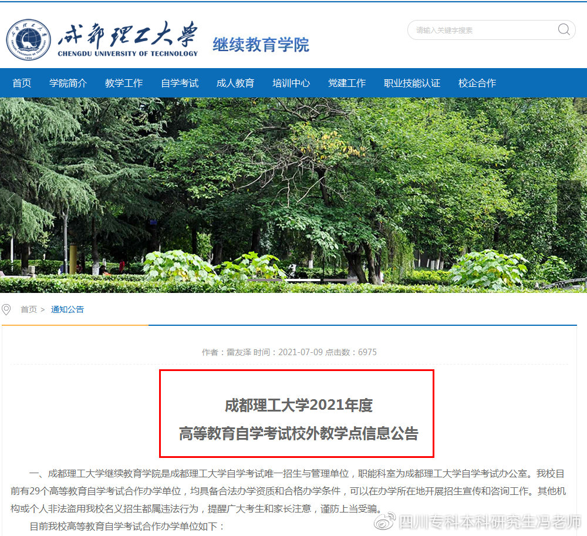This screenshot has width=587, height=536.
Task: Open the 培训中心 menu item
Action: click(x=291, y=83)
